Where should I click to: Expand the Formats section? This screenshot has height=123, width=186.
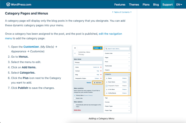click(117, 102)
